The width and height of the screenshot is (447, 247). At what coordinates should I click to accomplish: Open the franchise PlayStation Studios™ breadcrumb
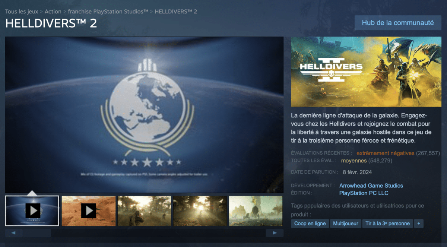tap(108, 12)
